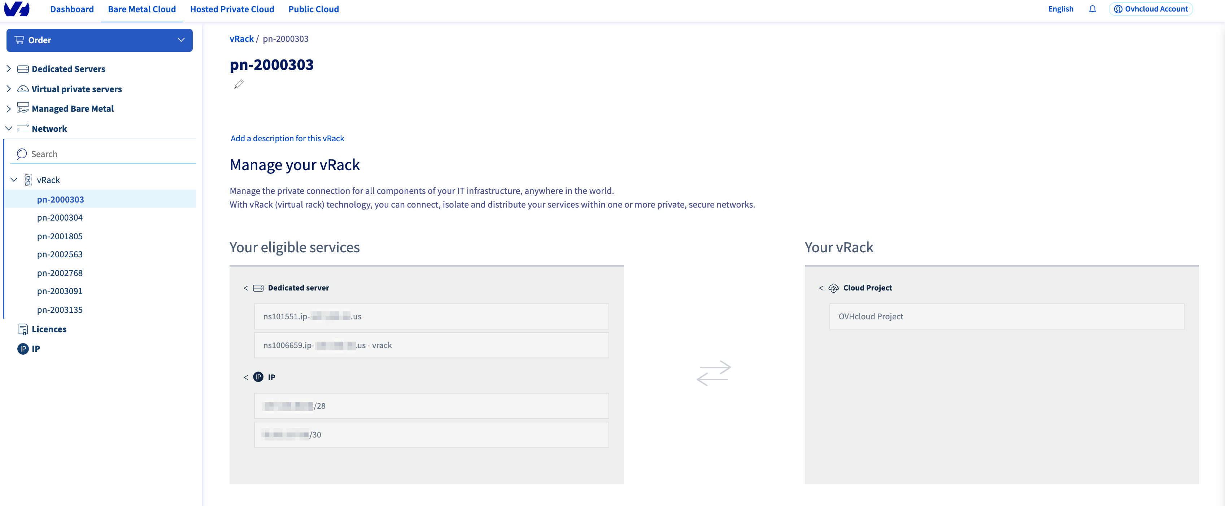Click the Licences certificate icon
Screen dimensions: 1225x506
[23, 329]
